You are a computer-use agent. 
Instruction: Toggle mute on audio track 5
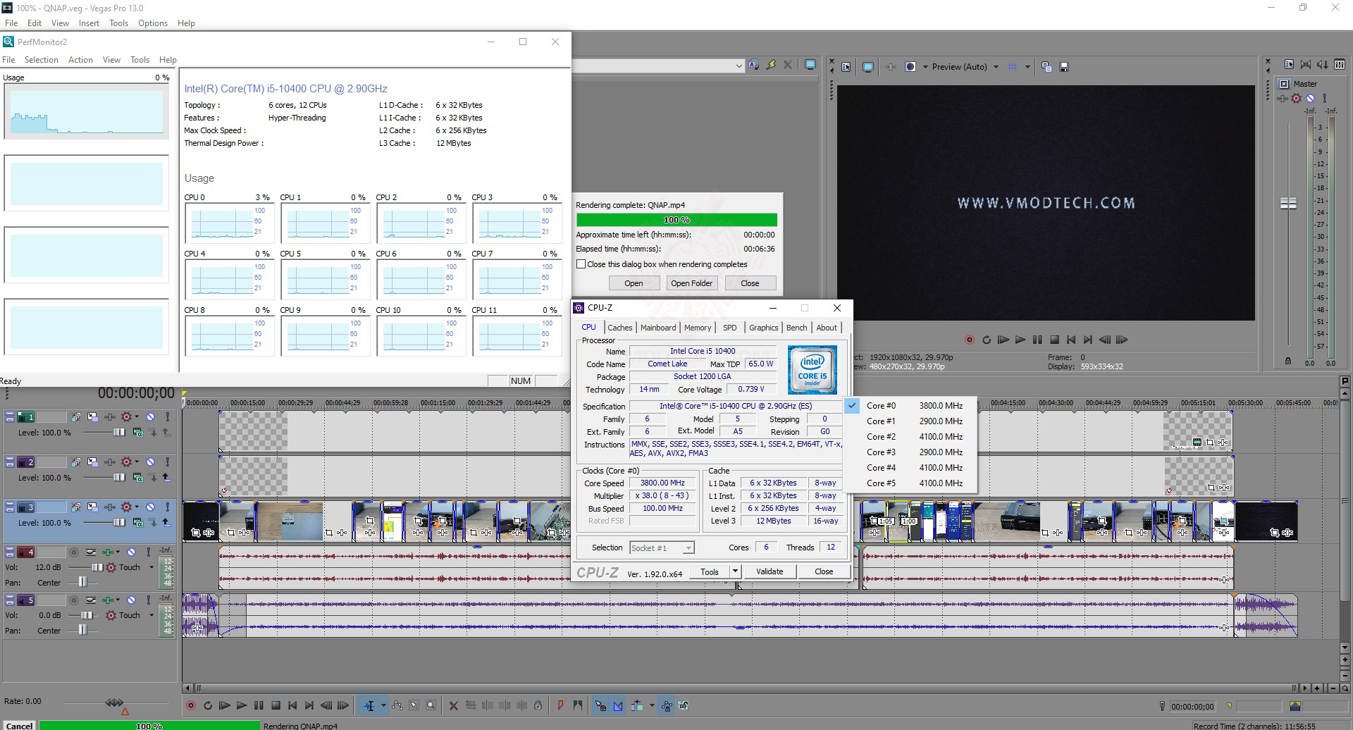click(131, 600)
